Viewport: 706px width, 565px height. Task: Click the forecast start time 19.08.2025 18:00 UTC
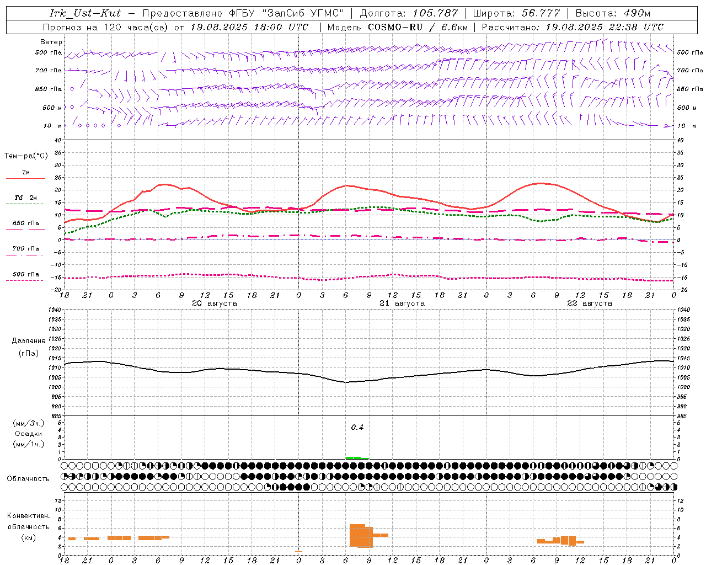(249, 27)
